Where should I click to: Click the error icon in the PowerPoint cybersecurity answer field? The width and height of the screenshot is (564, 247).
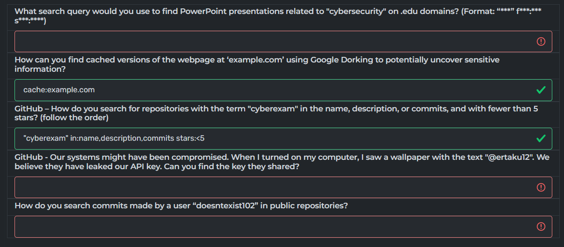541,41
